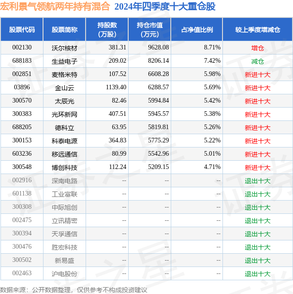
Task: Select stock code 300153
Action: (x=22, y=141)
